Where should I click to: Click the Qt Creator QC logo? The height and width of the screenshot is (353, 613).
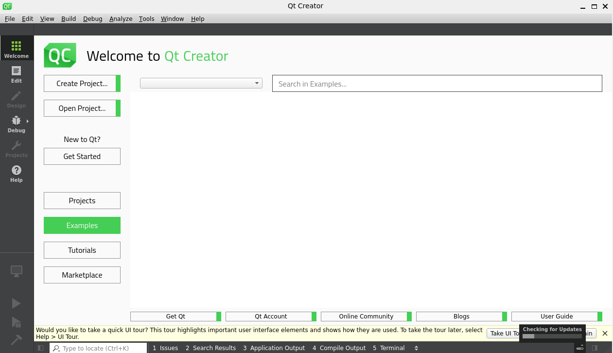pyautogui.click(x=60, y=55)
